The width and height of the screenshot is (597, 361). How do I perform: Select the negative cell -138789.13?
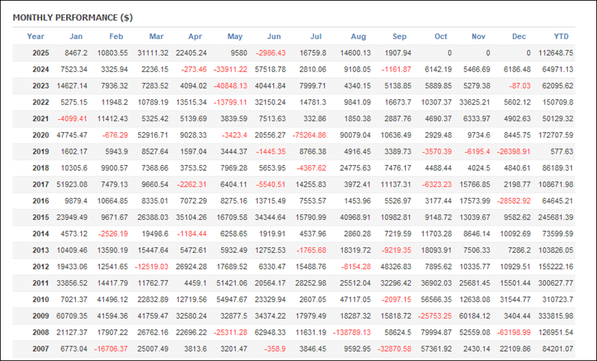(352, 332)
